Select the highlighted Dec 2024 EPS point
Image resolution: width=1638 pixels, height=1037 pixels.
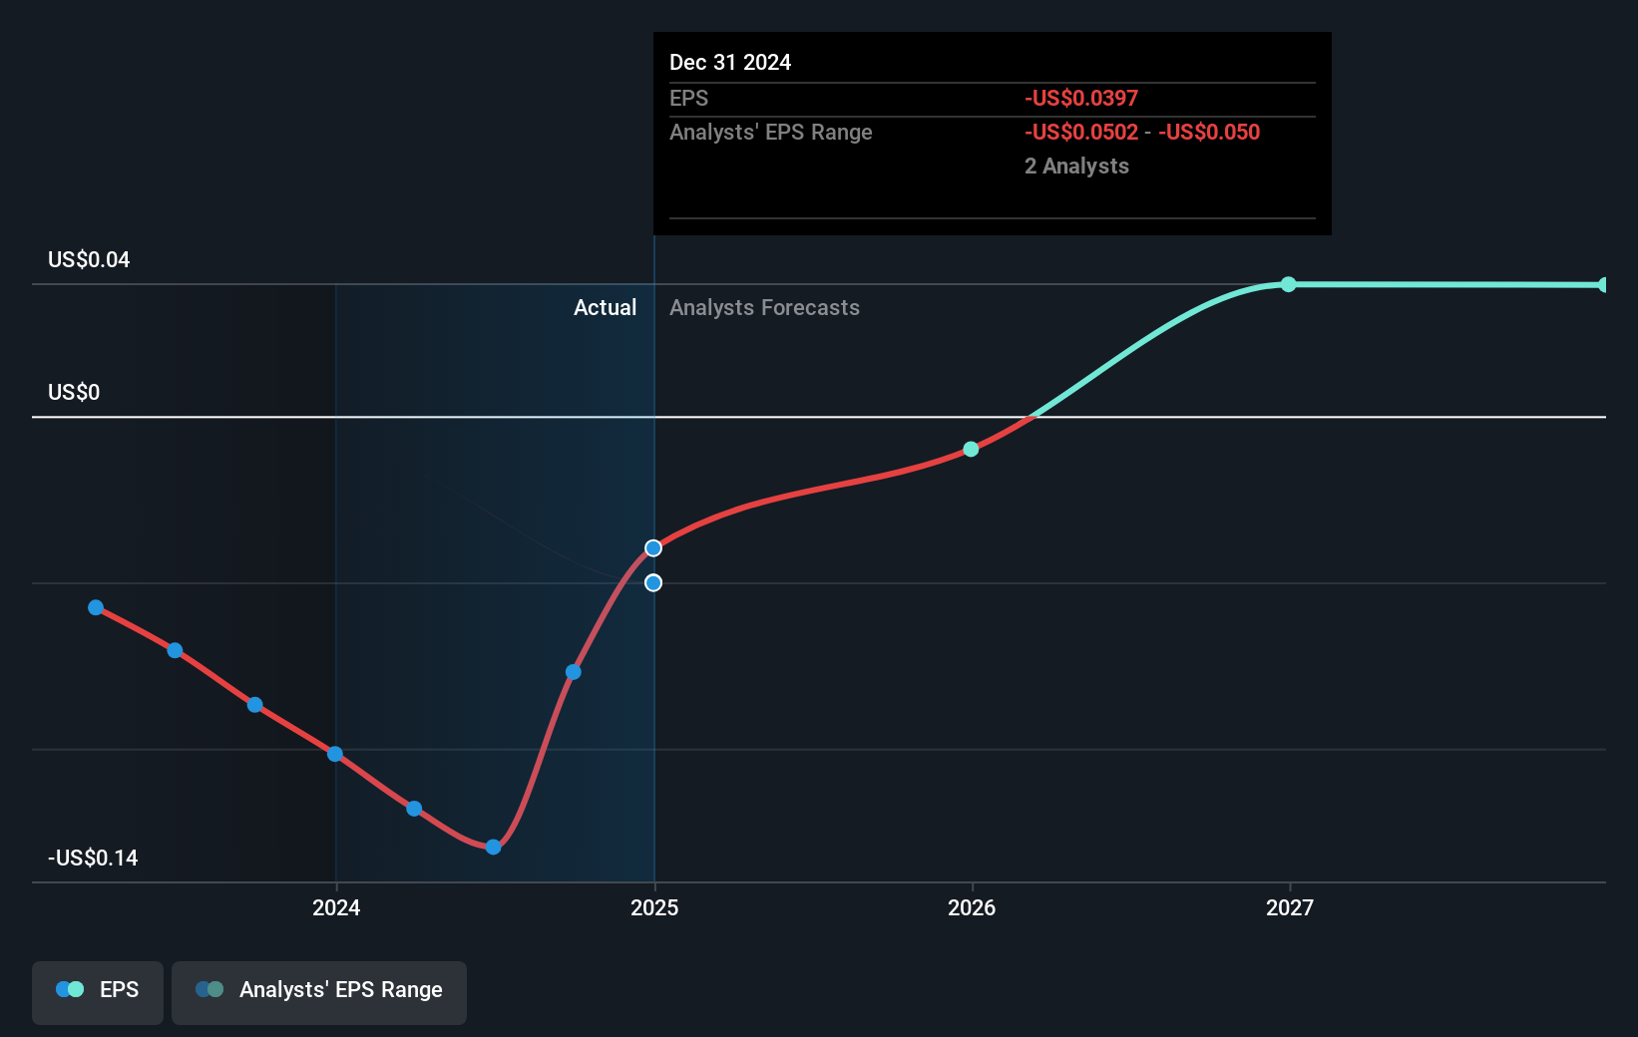point(653,546)
